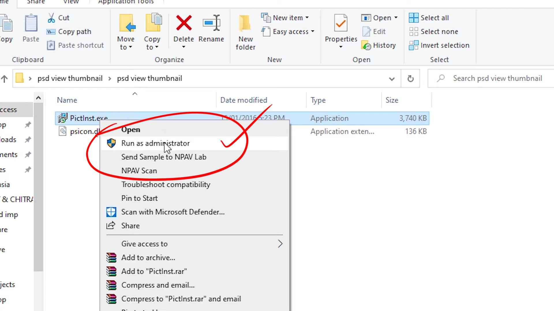Screen dimensions: 554x311
Task: Expand the Copy to dropdown arrow
Action: click(157, 47)
